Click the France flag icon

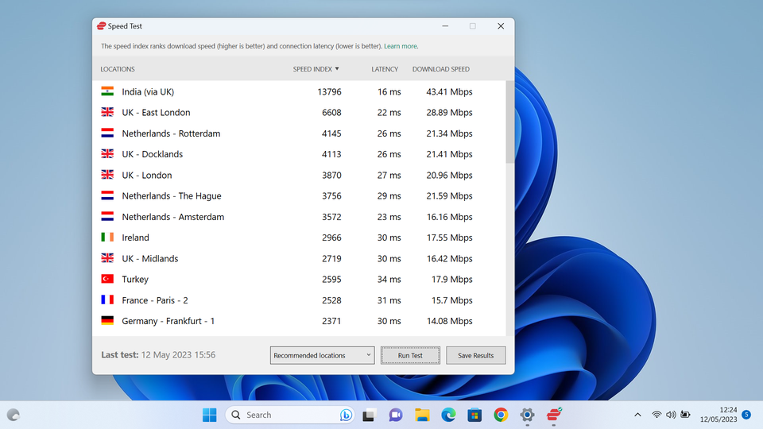tap(107, 300)
